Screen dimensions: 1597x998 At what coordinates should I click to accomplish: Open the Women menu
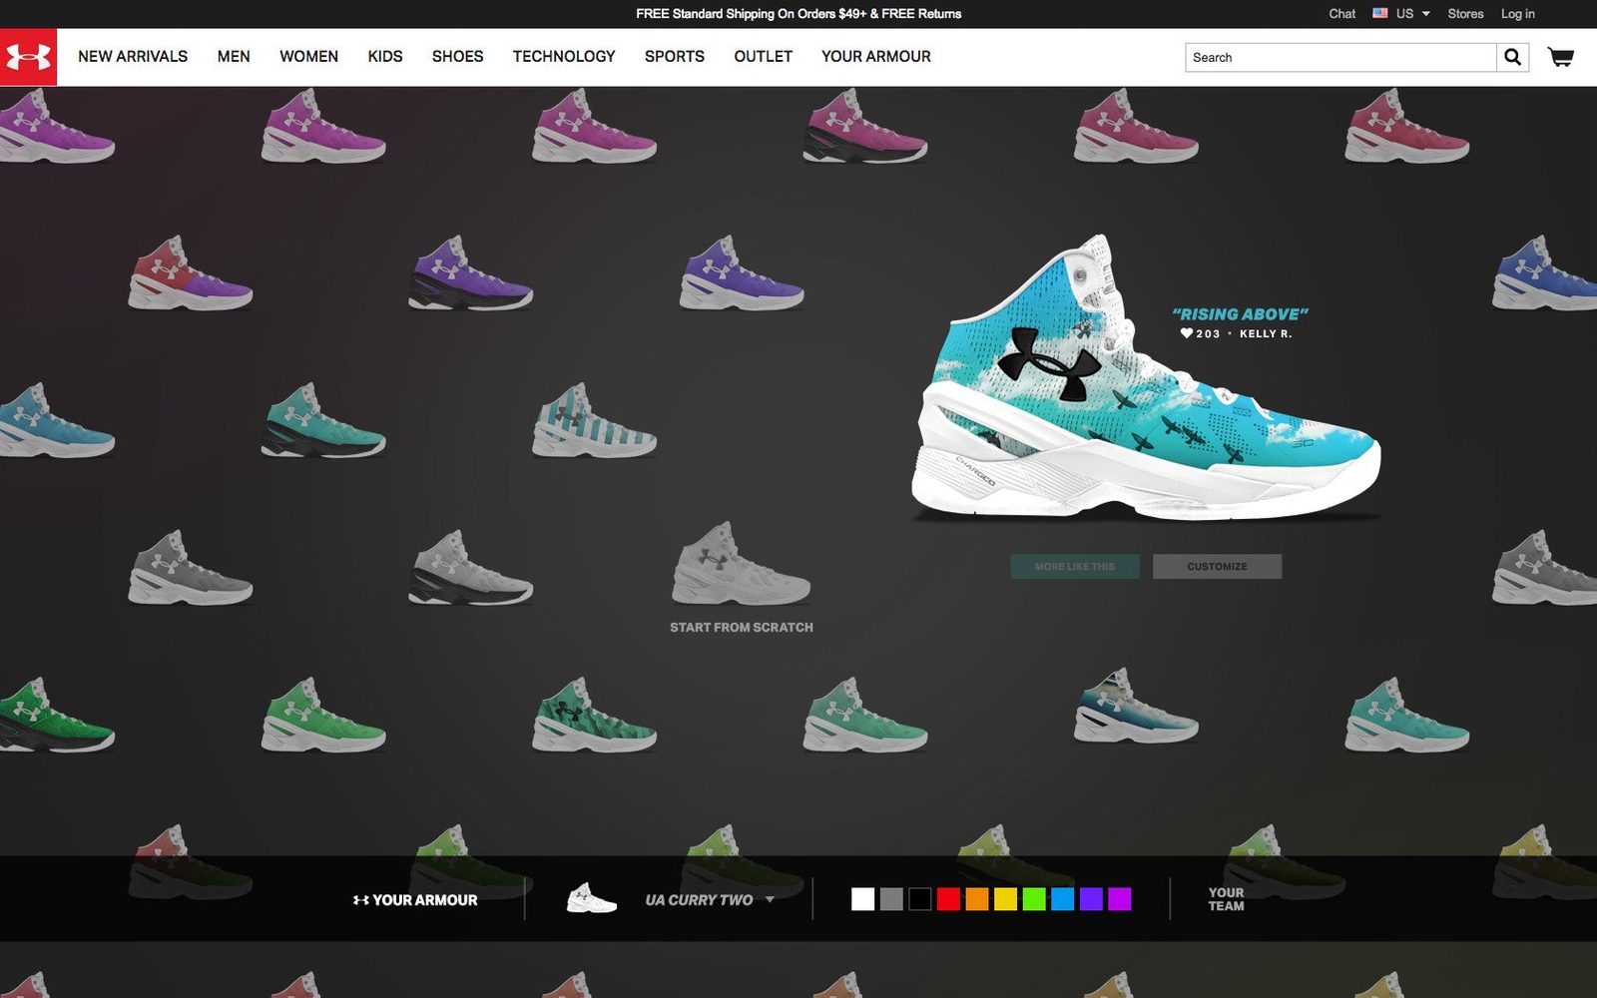308,57
